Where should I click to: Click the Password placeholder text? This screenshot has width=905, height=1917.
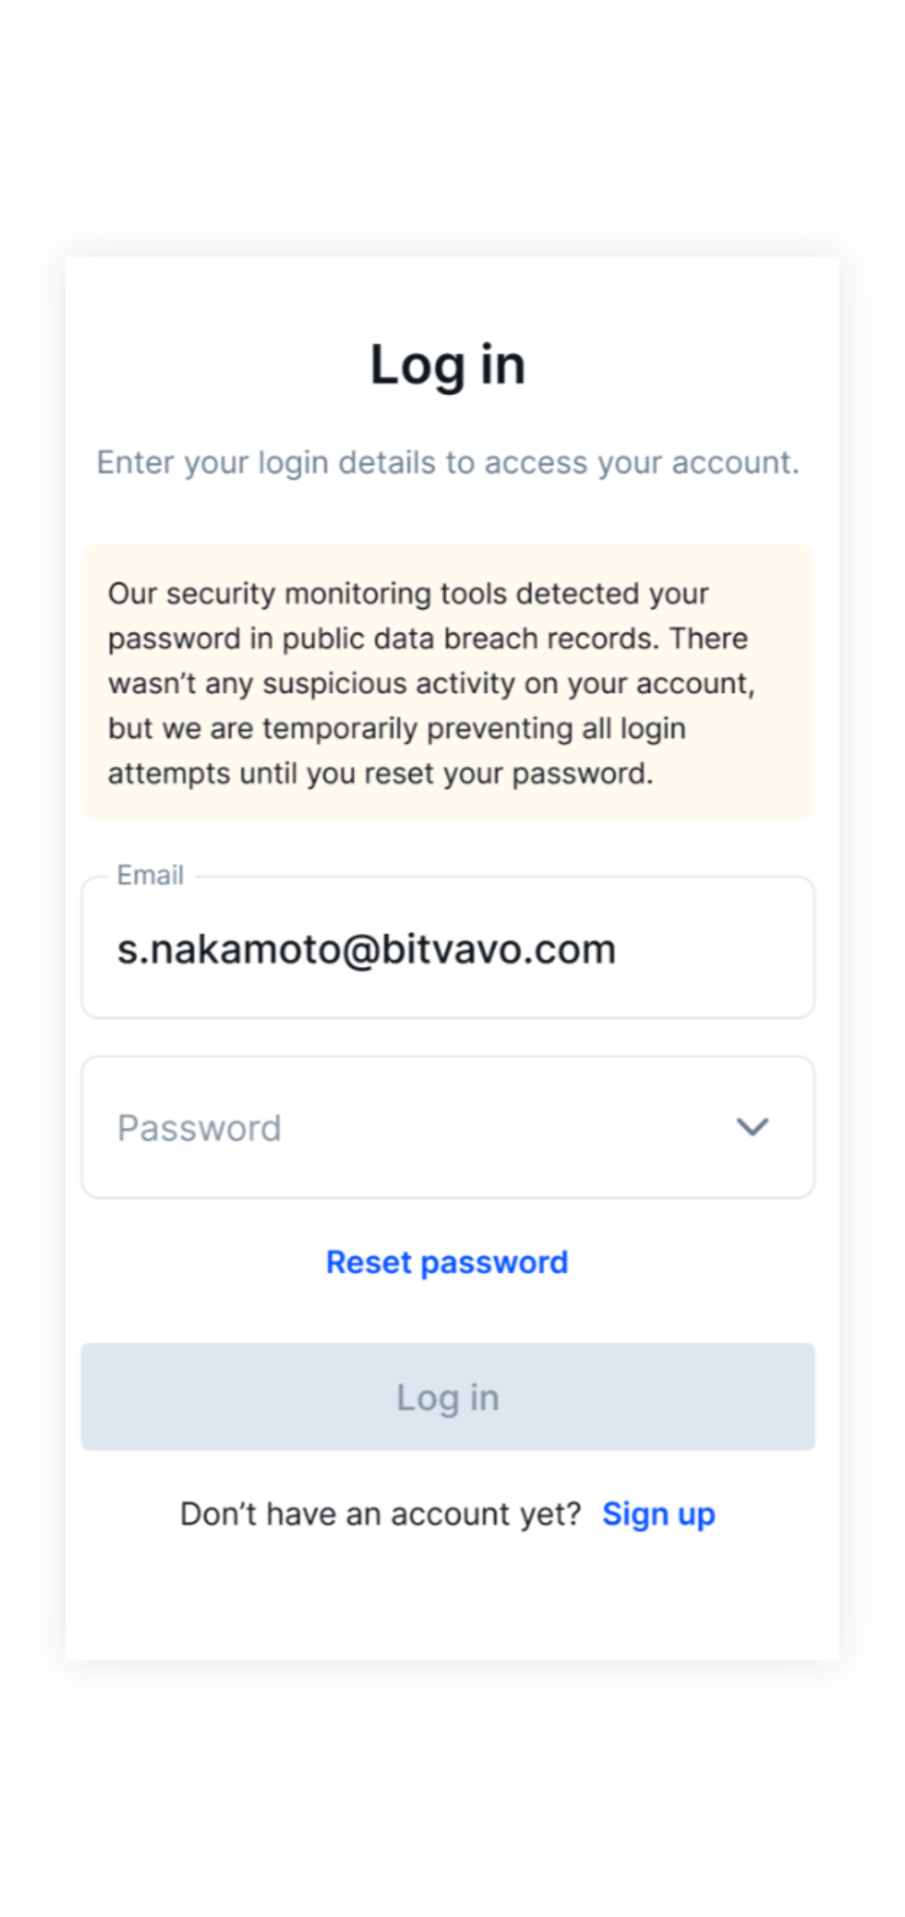[x=199, y=1128]
